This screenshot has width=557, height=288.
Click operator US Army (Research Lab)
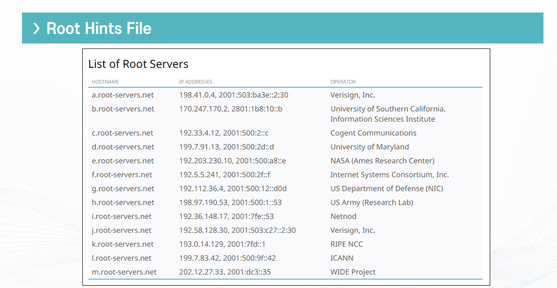point(372,202)
